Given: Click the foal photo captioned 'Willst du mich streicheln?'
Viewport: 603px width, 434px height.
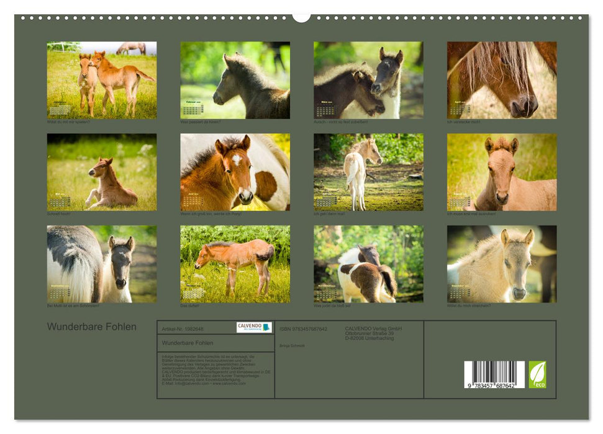Looking at the screenshot, I should [x=501, y=267].
